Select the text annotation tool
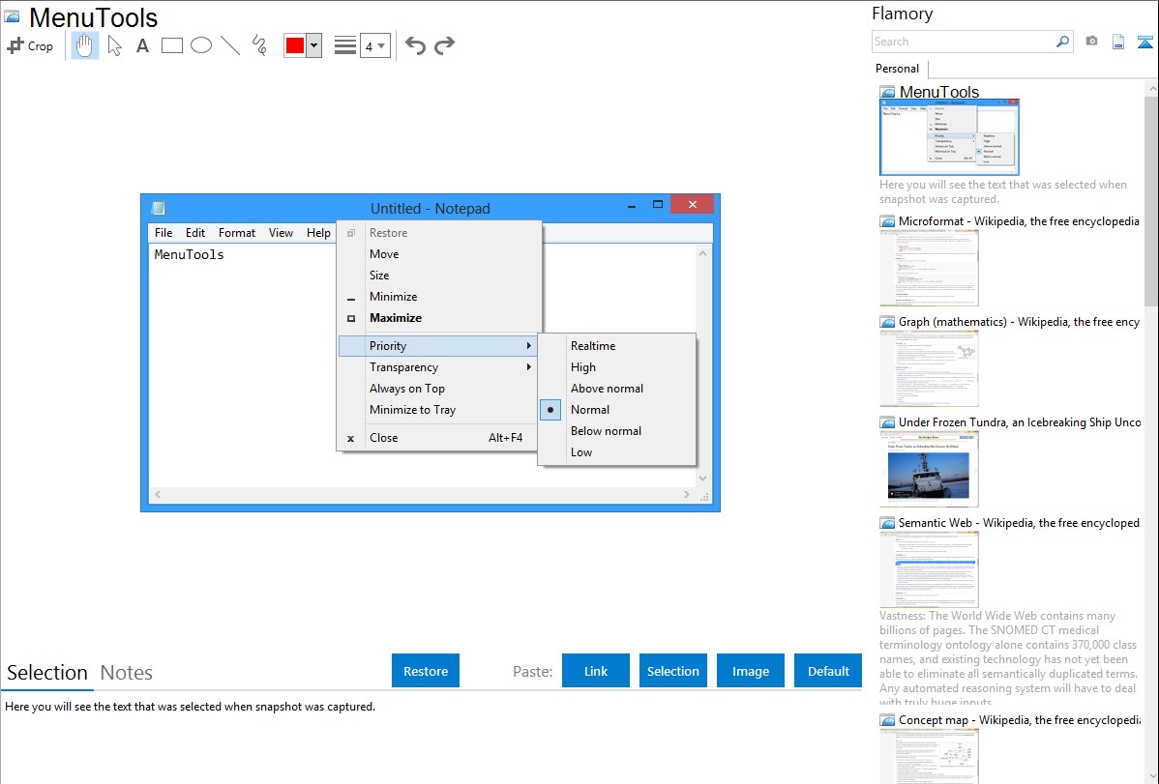Image resolution: width=1159 pixels, height=784 pixels. coord(142,45)
